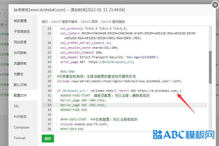Click the #ERROR-PAGE-END comment line
Image resolution: width=219 pixels, height=146 pixels.
[x=73, y=110]
